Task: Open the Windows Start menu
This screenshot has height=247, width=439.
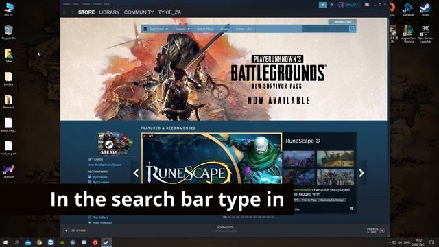Action: (5, 242)
